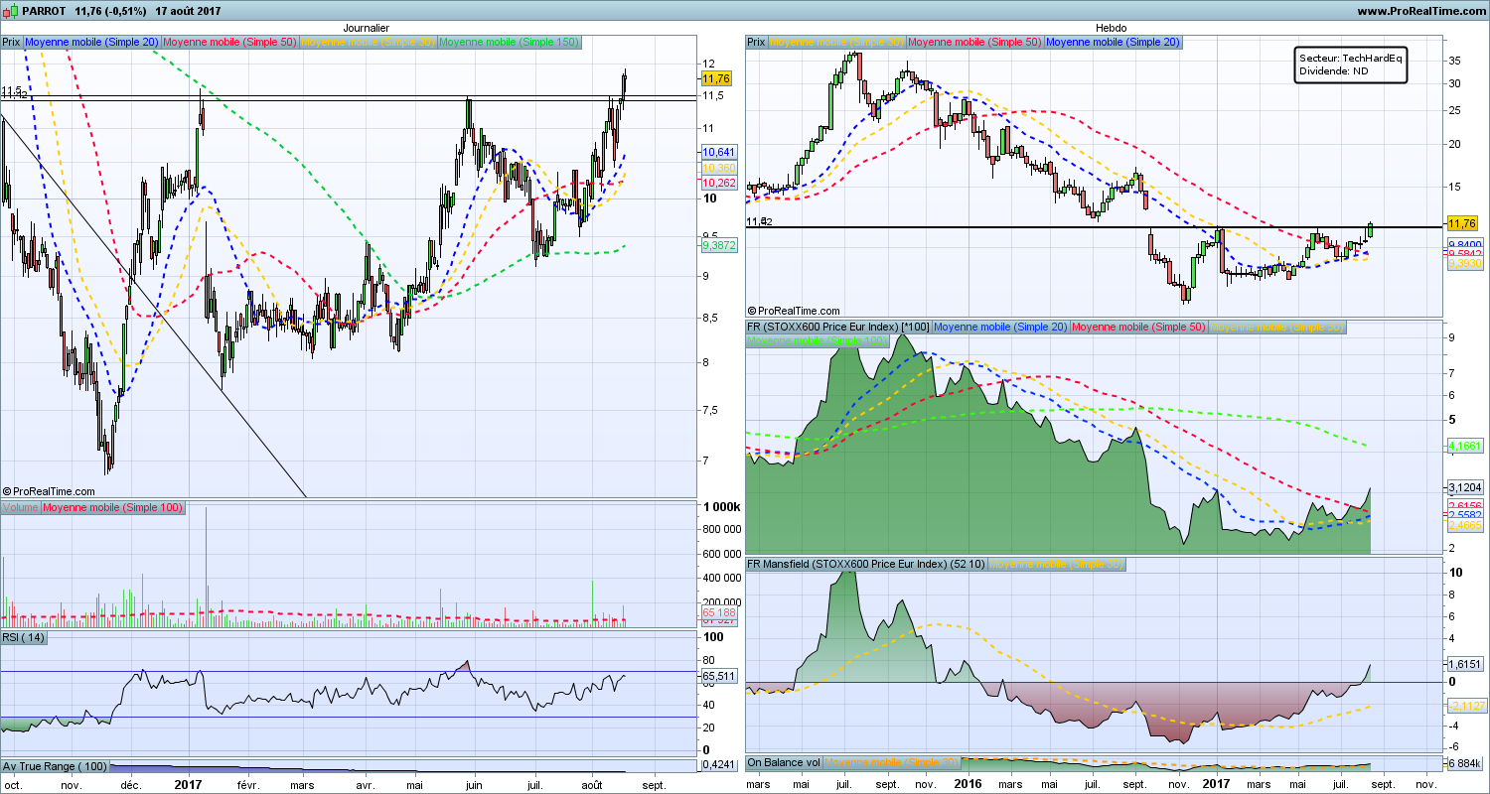Screen dimensions: 1490x794
Task: Click the 3,1204 value tag in FR panel
Action: pos(1467,487)
